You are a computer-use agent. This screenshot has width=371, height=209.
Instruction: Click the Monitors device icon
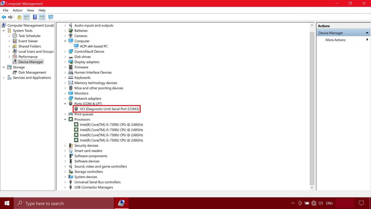[x=70, y=93]
